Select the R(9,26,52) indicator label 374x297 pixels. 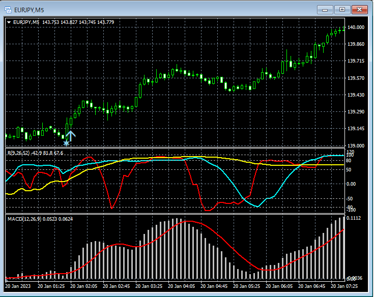[18, 153]
